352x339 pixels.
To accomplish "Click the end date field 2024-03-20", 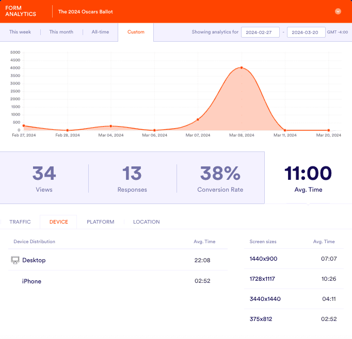I will 306,32.
